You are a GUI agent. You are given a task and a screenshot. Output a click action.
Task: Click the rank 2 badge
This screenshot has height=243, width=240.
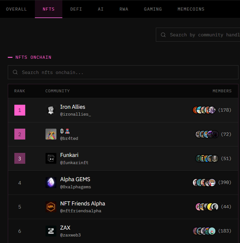tap(20, 134)
